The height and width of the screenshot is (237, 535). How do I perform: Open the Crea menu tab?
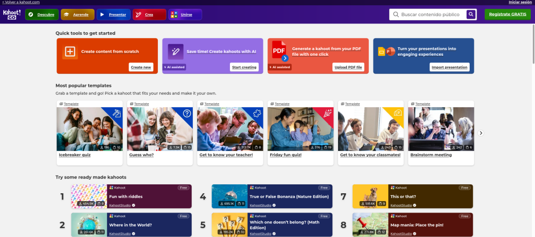point(149,15)
